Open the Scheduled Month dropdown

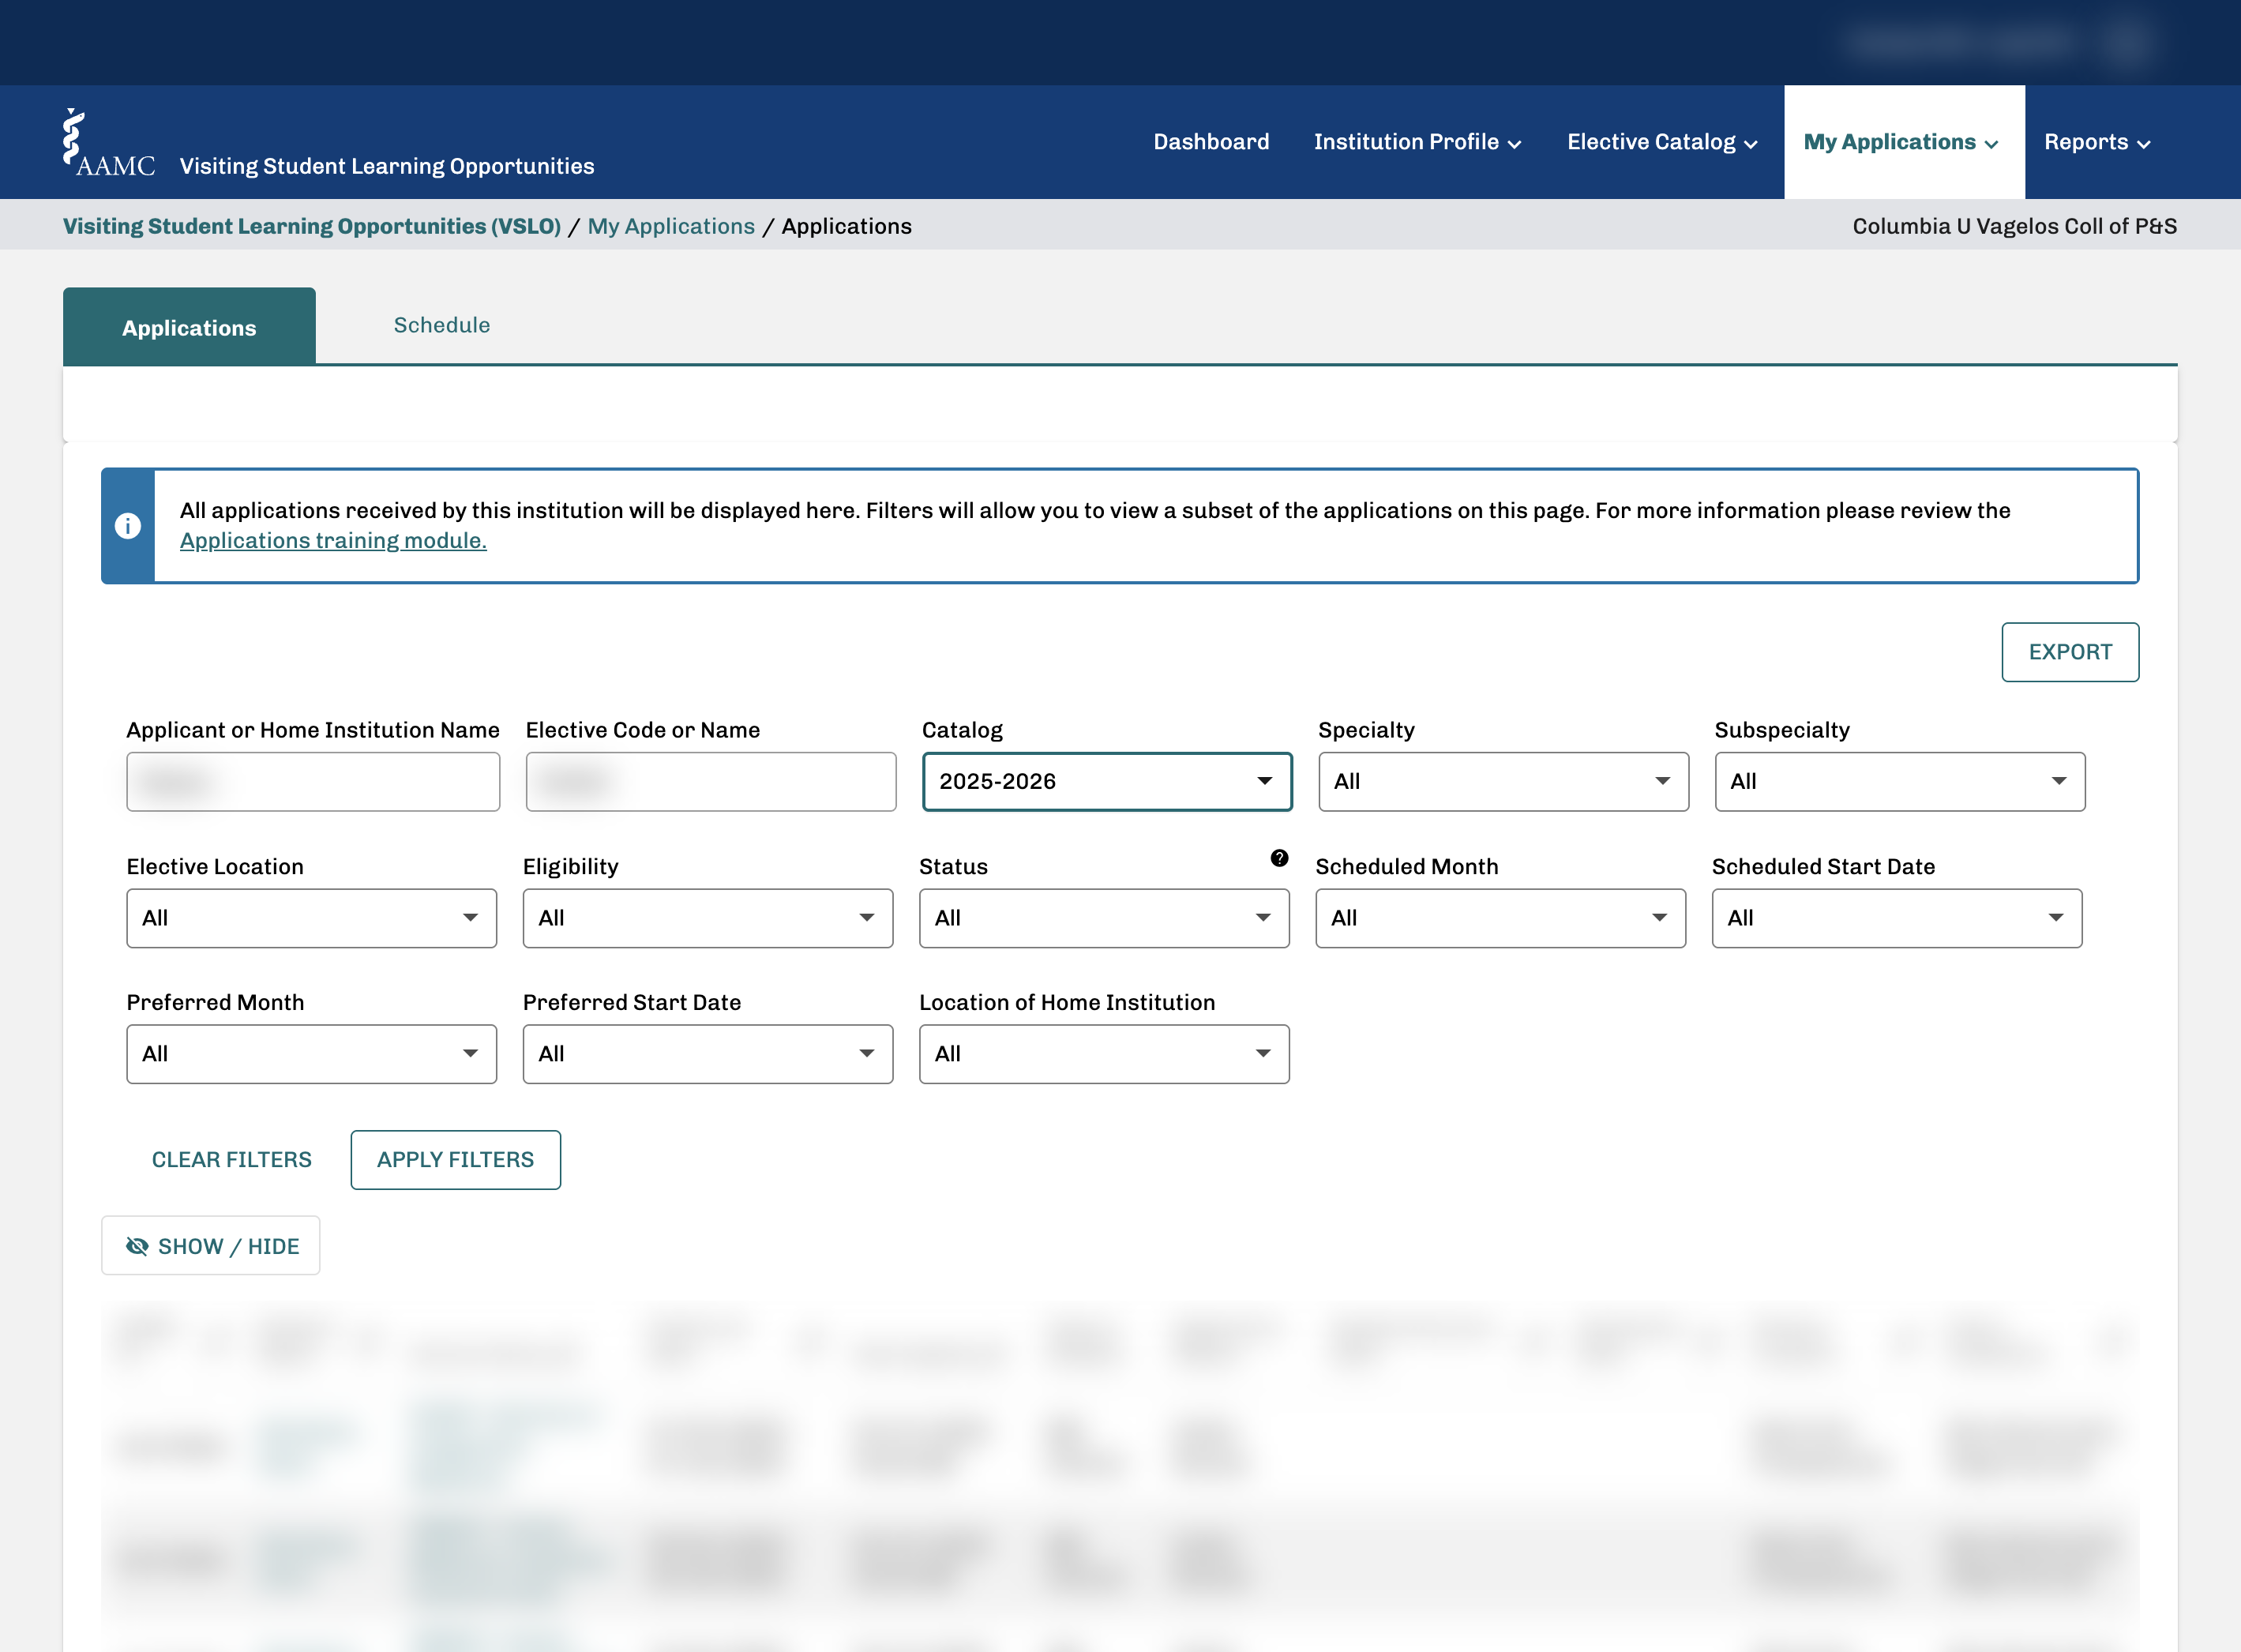[x=1500, y=918]
